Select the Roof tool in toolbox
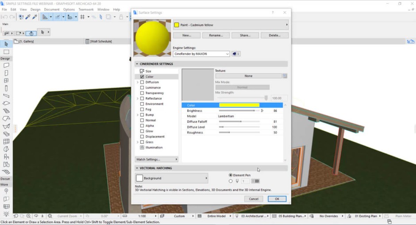This screenshot has height=225, width=416. 6,118
